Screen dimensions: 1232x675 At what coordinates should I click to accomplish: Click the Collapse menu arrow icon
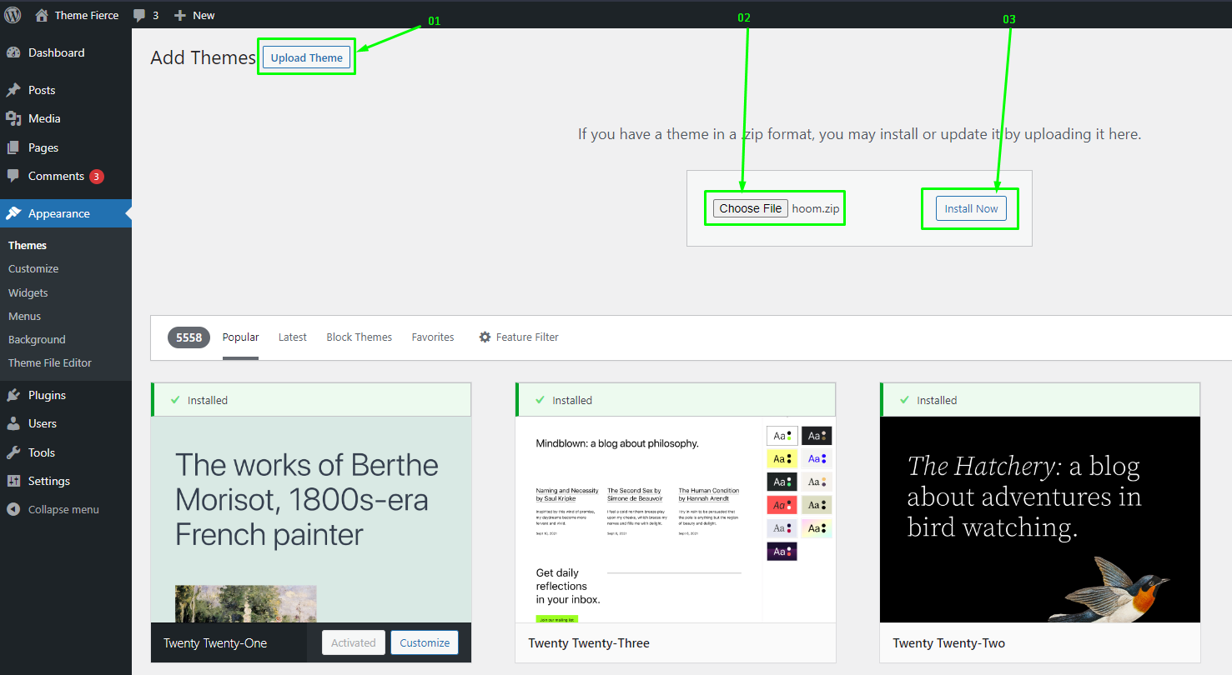click(x=13, y=509)
